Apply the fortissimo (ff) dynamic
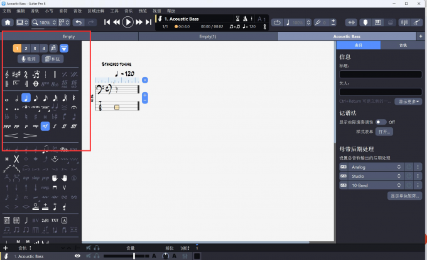Screen dimensions: 427x260 (x=65, y=126)
